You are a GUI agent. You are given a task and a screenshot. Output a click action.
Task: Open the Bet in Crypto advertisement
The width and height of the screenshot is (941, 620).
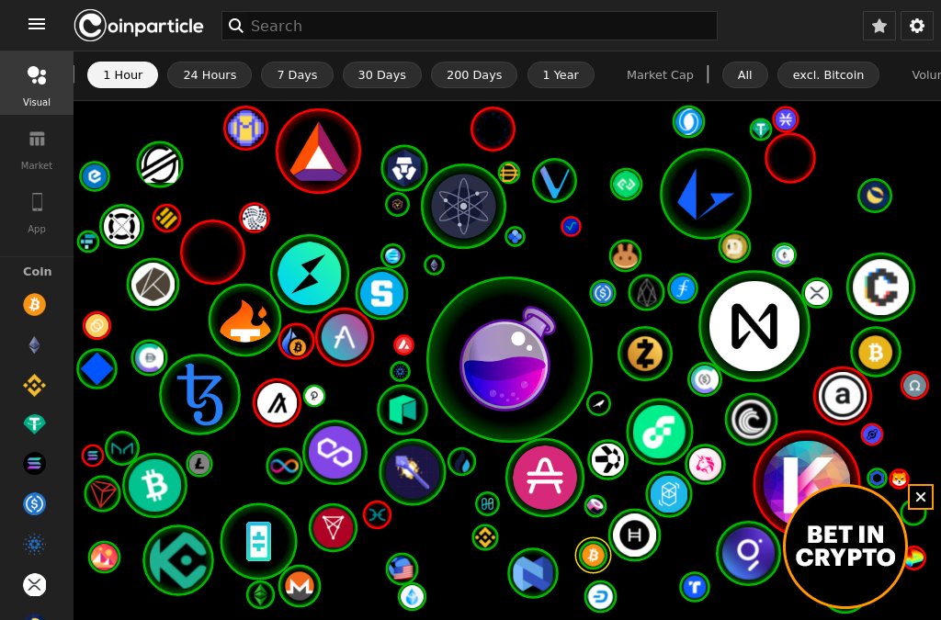845,546
